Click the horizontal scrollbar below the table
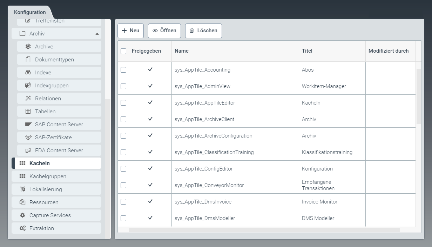This screenshot has width=432, height=247. [x=264, y=230]
